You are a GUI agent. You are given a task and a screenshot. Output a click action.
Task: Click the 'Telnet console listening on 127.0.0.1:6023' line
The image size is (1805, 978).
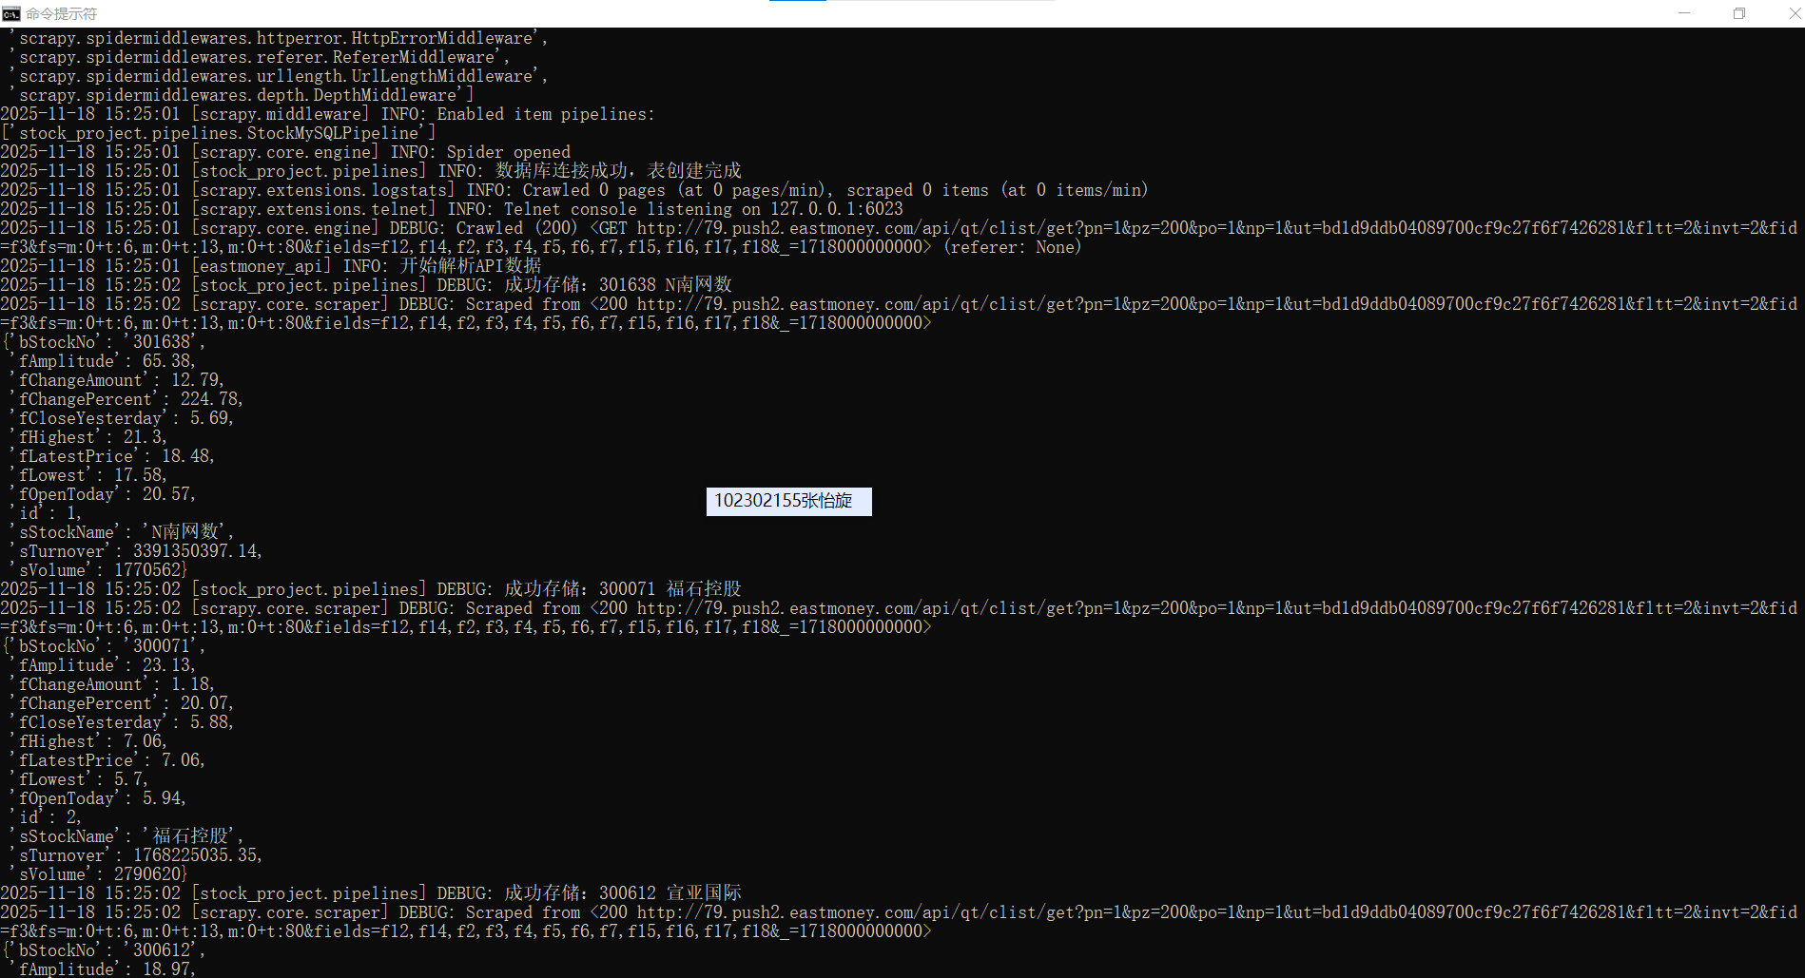(x=452, y=209)
